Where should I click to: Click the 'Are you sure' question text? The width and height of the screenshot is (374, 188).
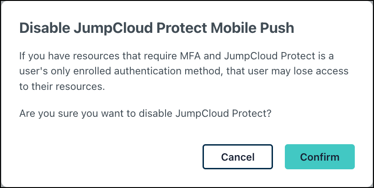(x=145, y=114)
